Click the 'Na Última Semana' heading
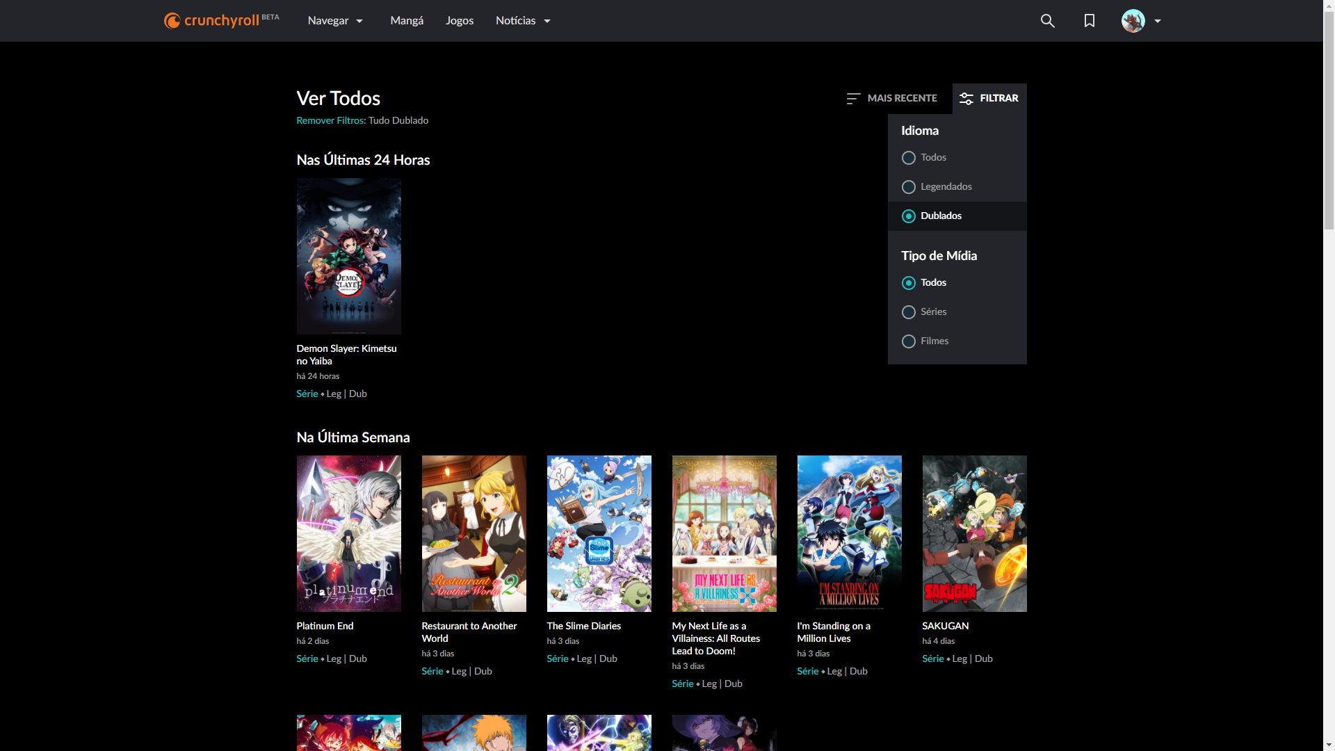 (353, 437)
